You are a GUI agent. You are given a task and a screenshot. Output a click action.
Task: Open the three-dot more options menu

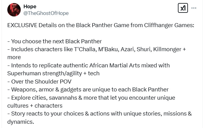click(x=194, y=8)
